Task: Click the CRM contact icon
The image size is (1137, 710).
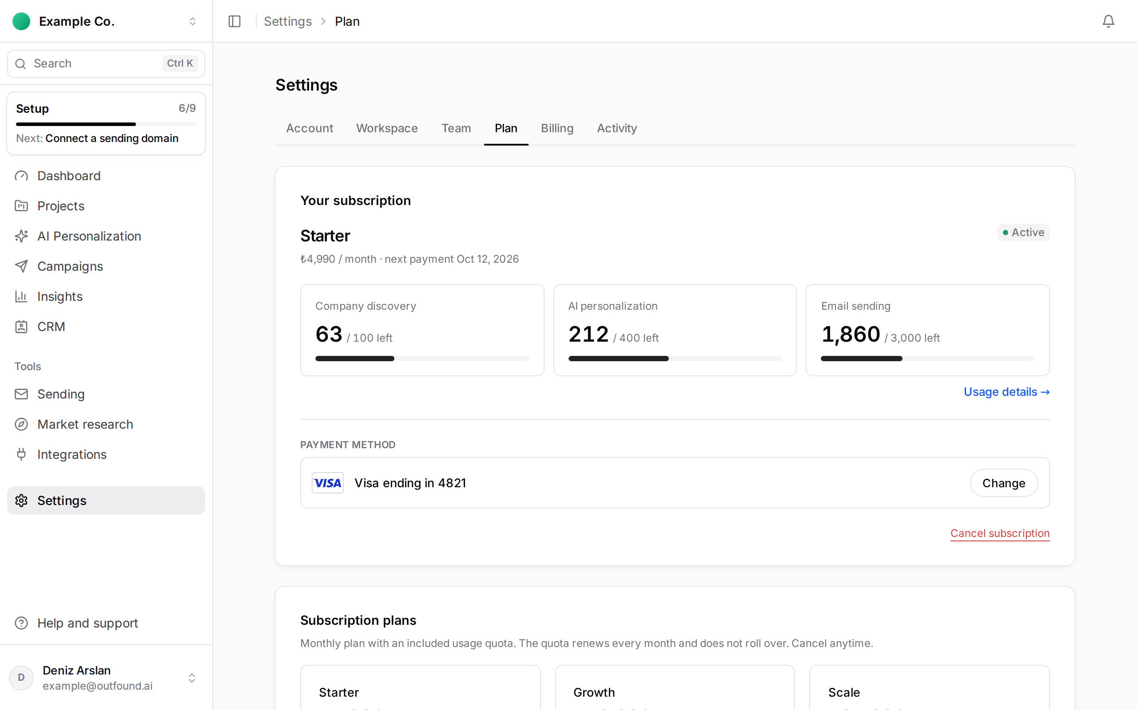Action: tap(21, 326)
